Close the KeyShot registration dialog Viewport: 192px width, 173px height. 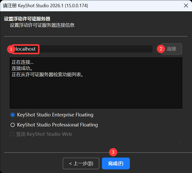(186, 5)
